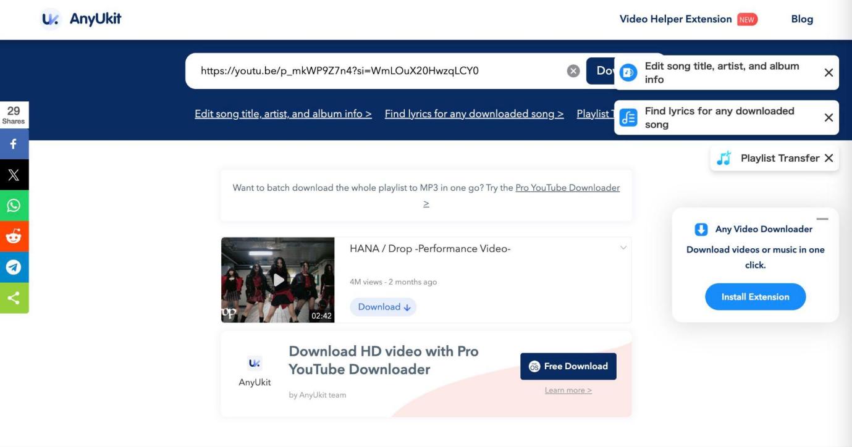Share on Facebook from the side bar
Viewport: 852px width, 447px height.
(14, 144)
